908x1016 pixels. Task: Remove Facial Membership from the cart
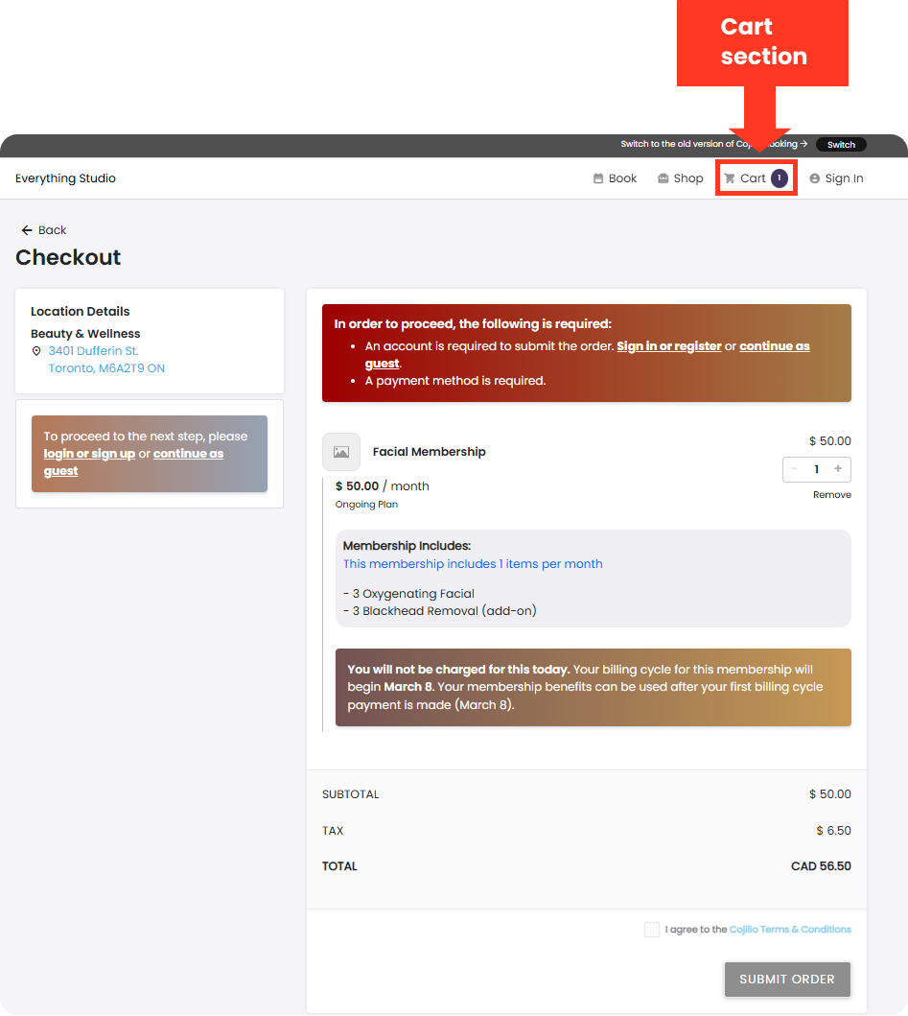[x=831, y=495]
